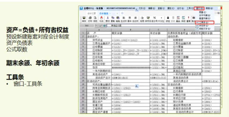Select the =SUM(B3:B13) cell
The height and width of the screenshot is (117, 229).
click(x=130, y=78)
